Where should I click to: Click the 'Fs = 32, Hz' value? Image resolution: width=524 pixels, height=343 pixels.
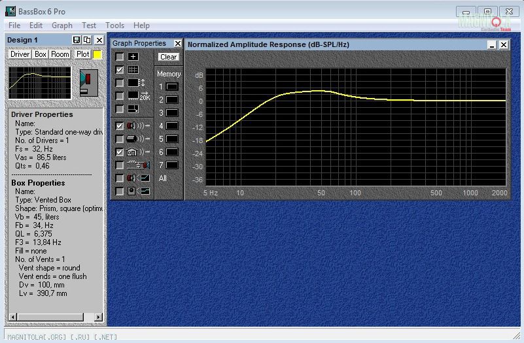pyautogui.click(x=34, y=149)
